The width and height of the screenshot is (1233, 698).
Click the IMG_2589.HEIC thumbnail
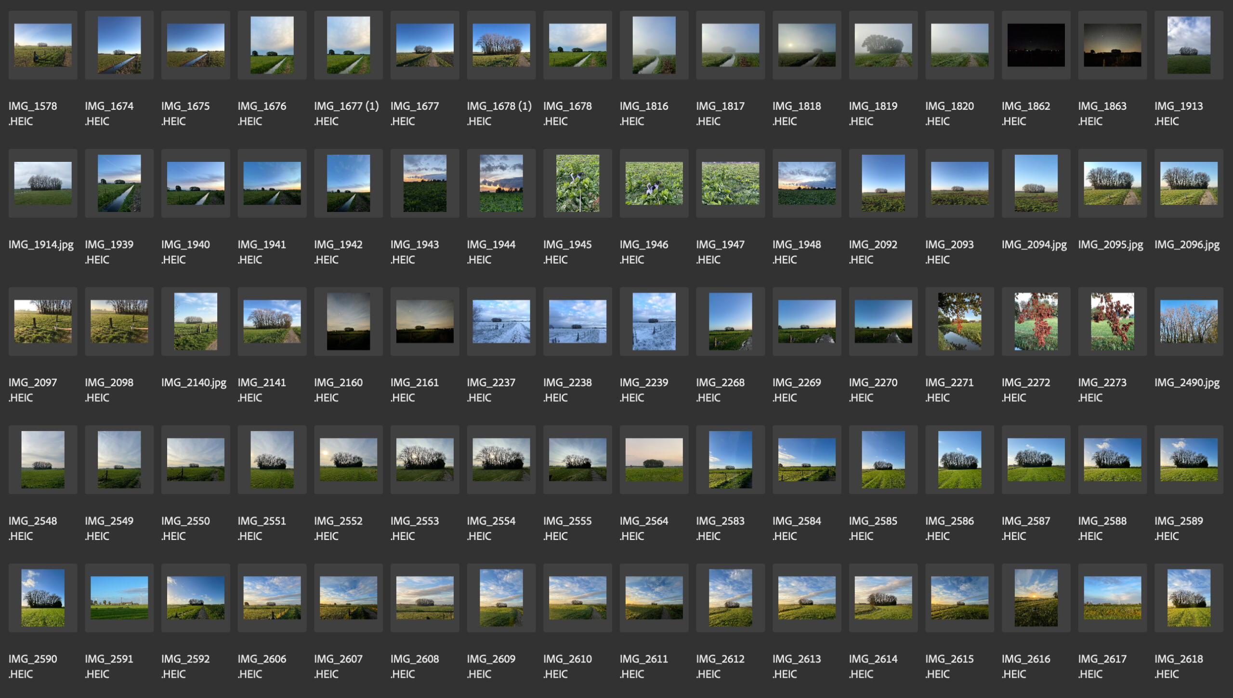tap(1188, 460)
